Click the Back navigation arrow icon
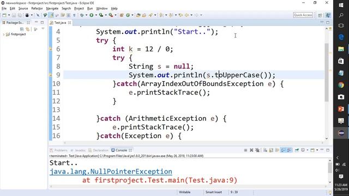This screenshot has height=196, width=349. (x=187, y=15)
